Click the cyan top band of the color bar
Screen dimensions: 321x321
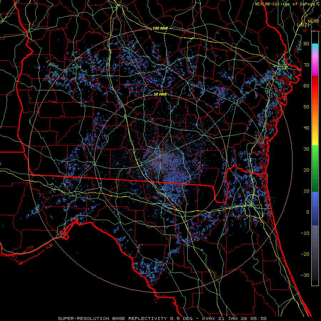315,47
